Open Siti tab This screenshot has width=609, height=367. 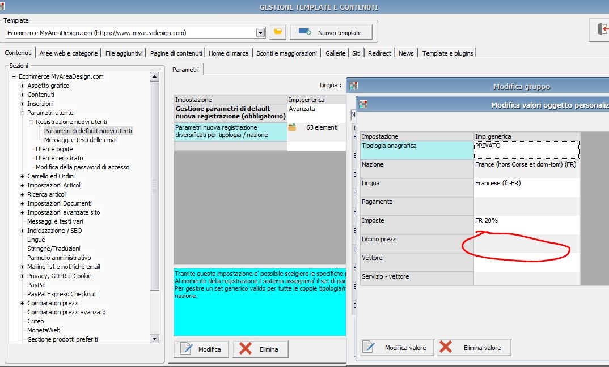click(x=356, y=53)
